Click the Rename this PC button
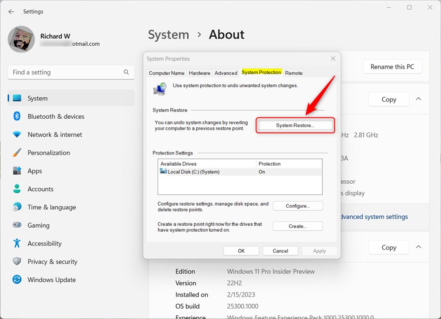This screenshot has width=441, height=319. tap(392, 66)
